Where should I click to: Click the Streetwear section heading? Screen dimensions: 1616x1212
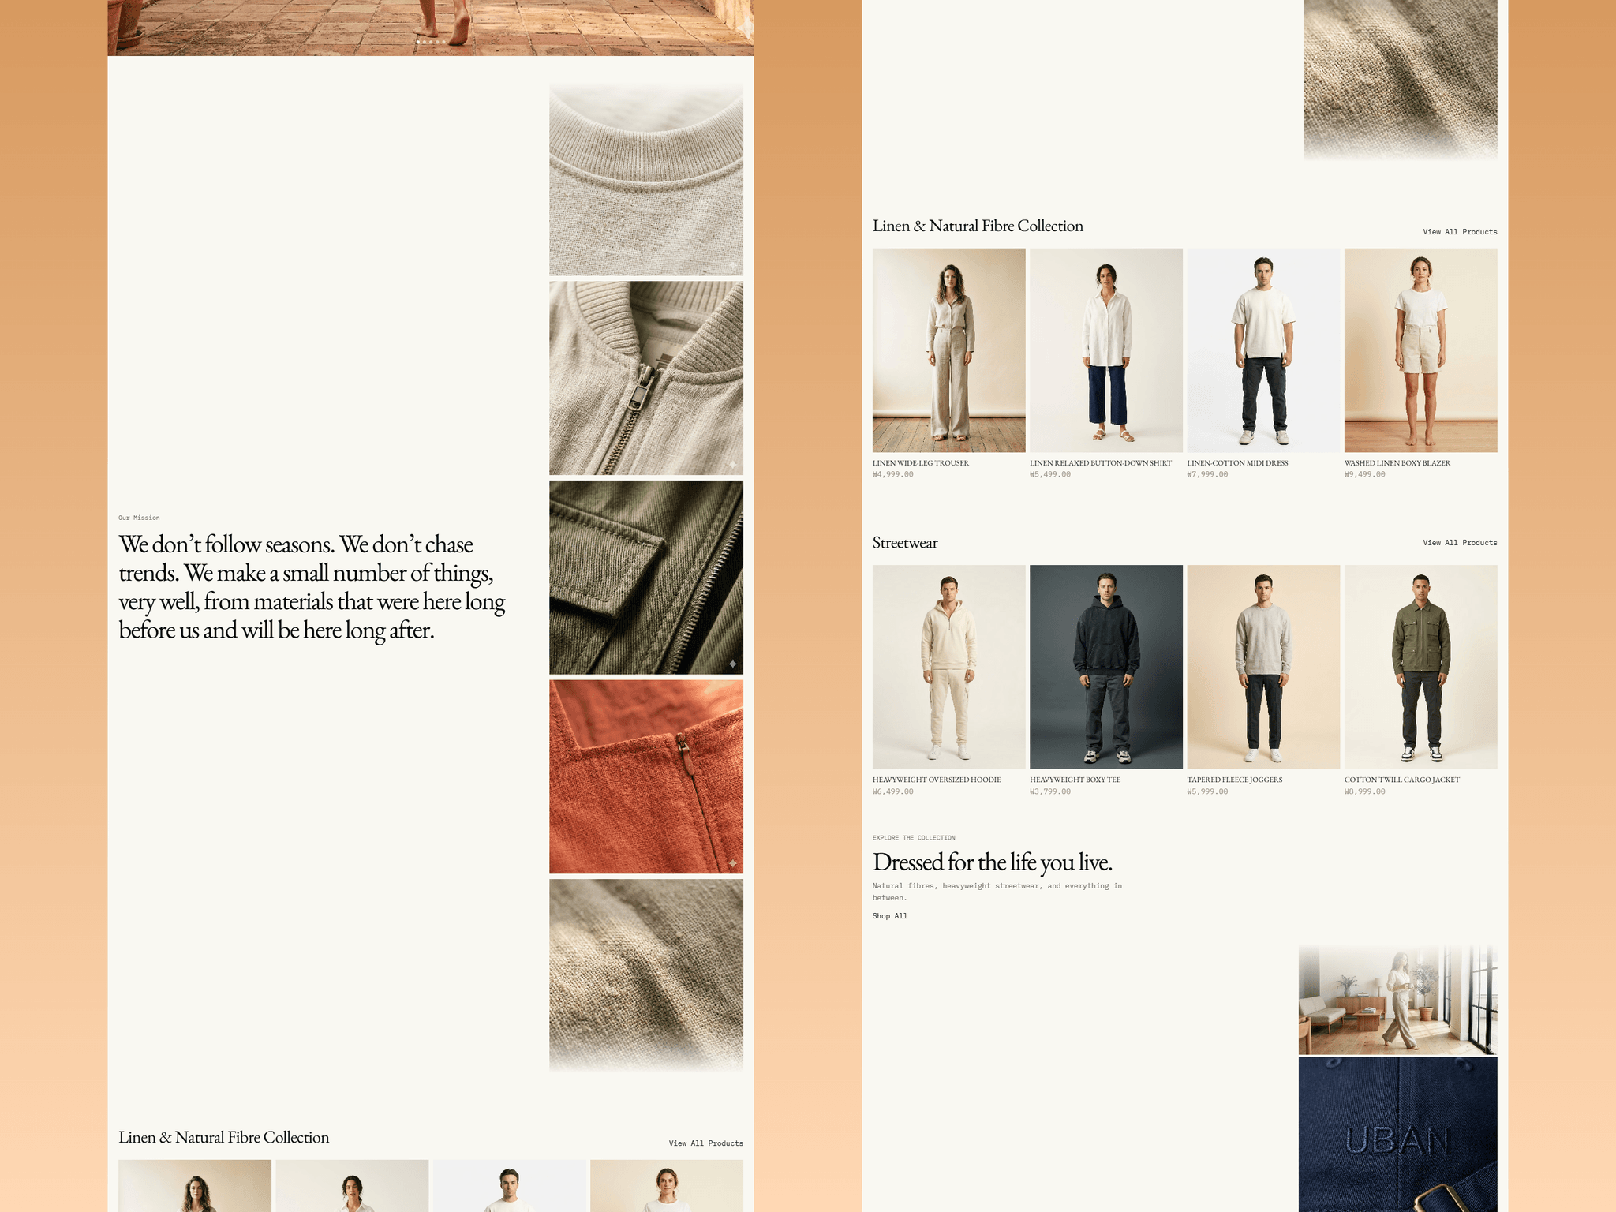tap(905, 543)
